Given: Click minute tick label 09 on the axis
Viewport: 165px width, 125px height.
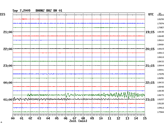Looking at the screenshot, I should coord(92,118).
